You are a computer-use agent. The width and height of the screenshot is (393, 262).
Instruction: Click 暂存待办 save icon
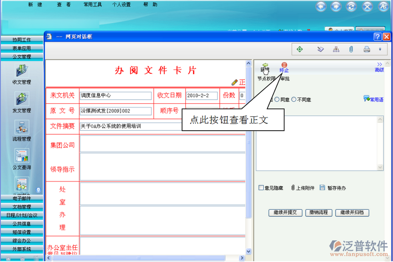(322, 188)
